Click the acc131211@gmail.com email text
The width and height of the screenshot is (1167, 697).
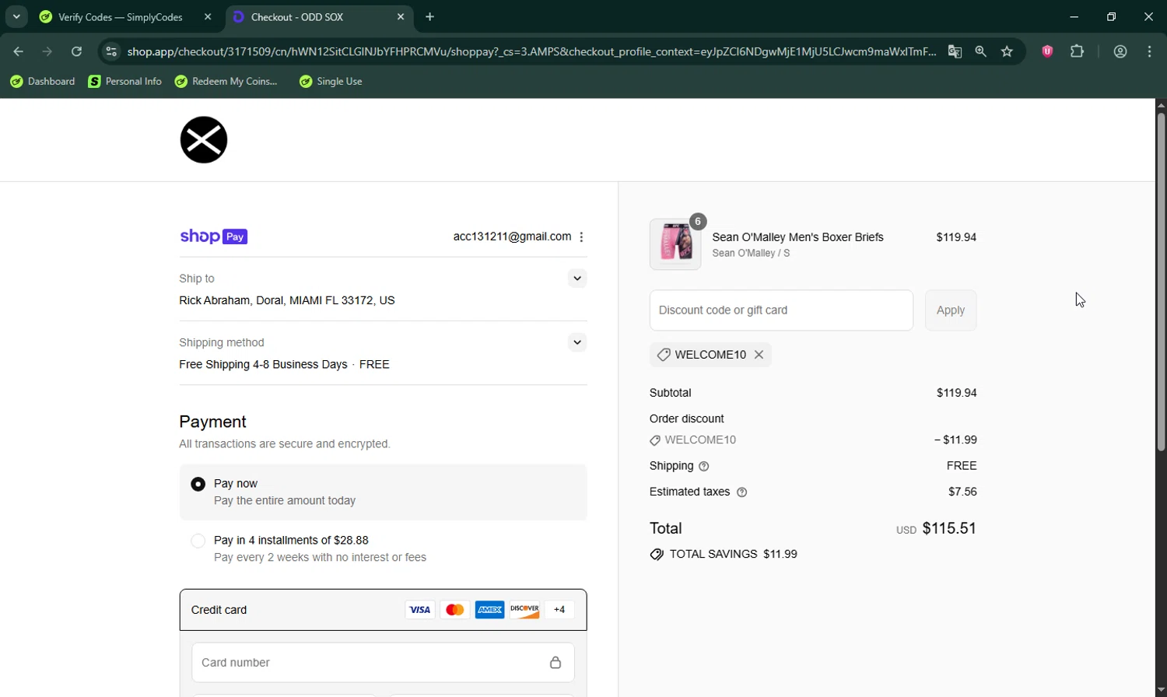click(x=512, y=236)
